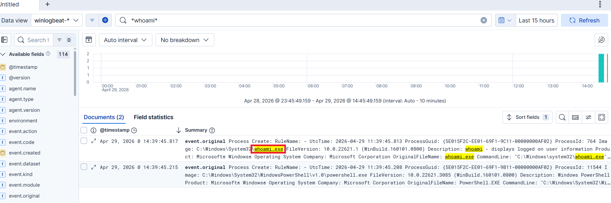611x203 pixels.
Task: Select the event.original field
Action: click(x=24, y=196)
